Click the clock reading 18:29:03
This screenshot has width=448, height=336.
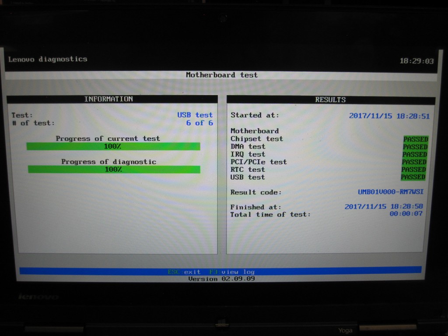[416, 61]
